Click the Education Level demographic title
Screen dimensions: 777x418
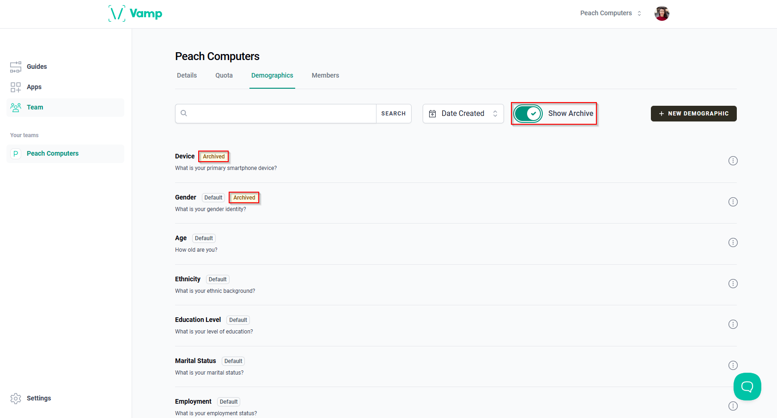[198, 320]
